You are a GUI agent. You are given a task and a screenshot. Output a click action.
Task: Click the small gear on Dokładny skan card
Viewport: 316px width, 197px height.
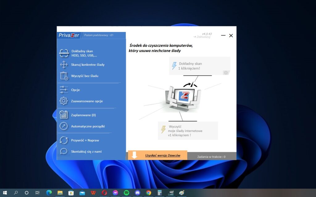click(x=226, y=73)
